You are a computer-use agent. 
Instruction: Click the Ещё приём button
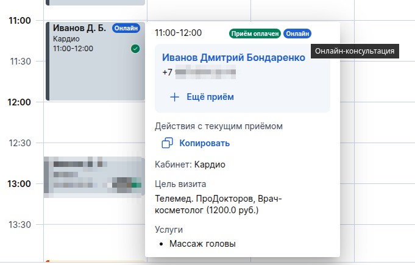tap(202, 97)
